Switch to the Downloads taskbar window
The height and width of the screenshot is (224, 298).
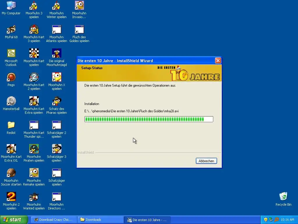(100, 220)
